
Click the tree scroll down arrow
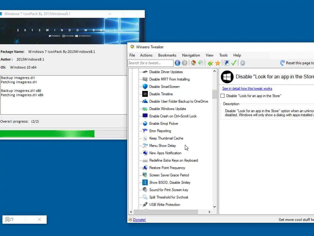(214, 207)
